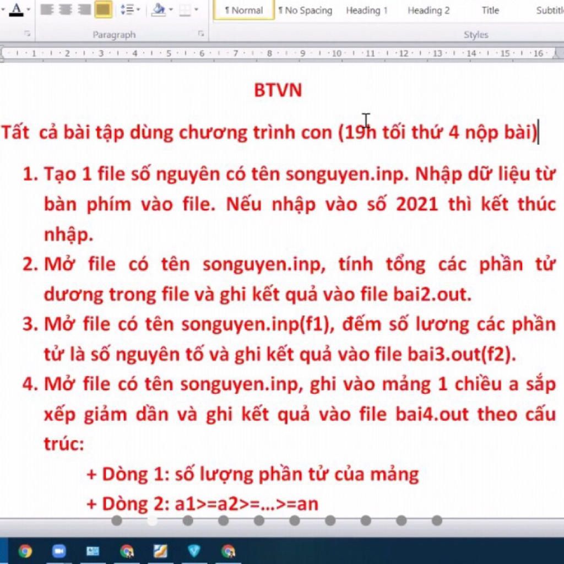Open the Zoom app on the taskbar
The image size is (564, 564).
(x=59, y=551)
